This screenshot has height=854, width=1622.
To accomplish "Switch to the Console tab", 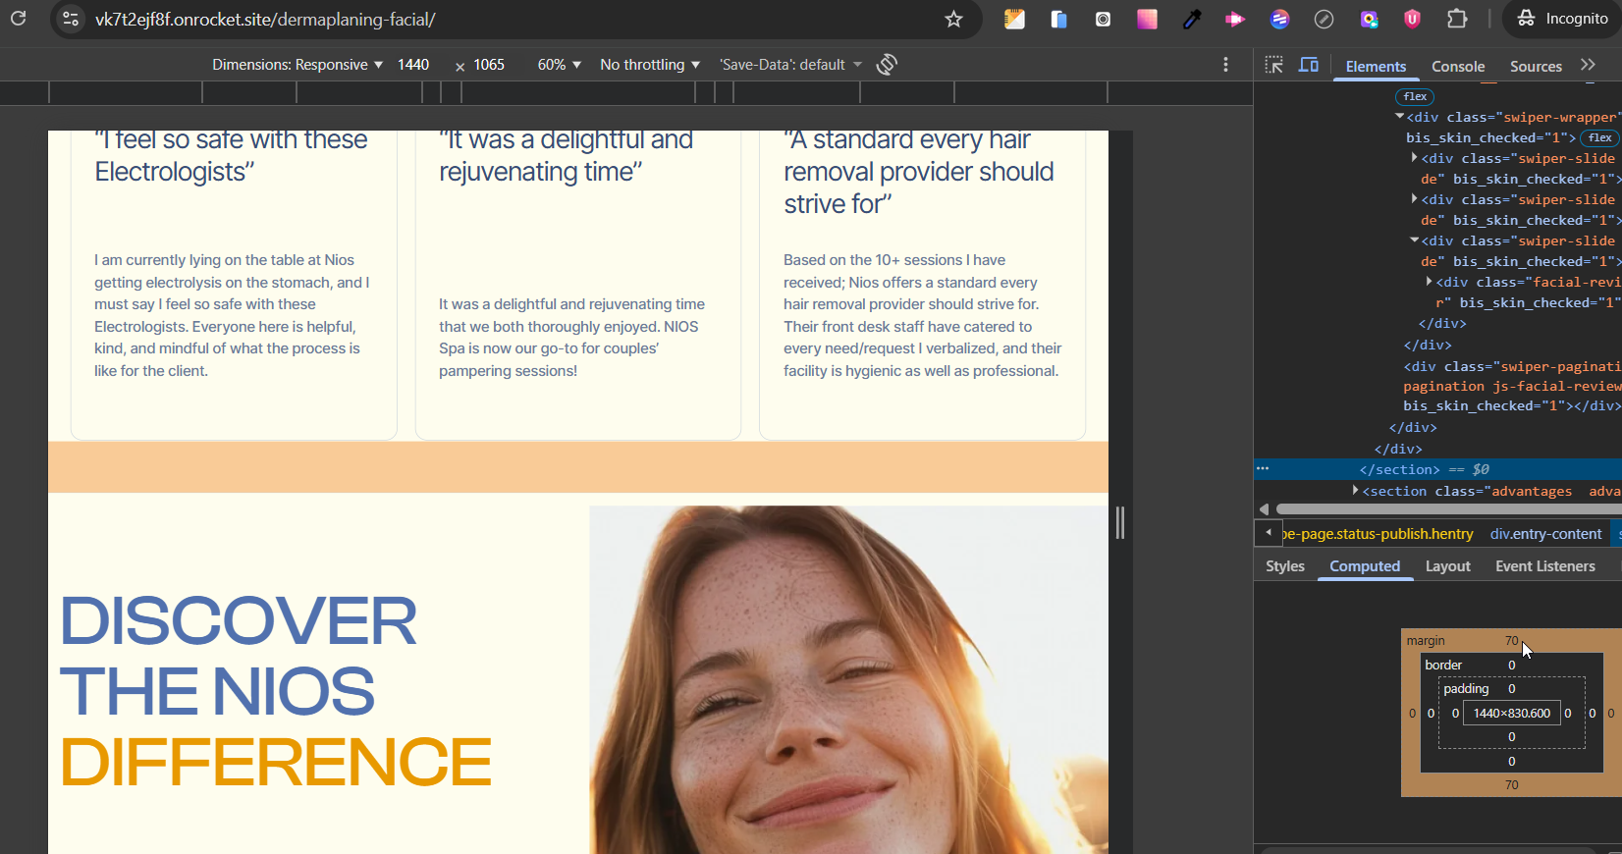I will pyautogui.click(x=1458, y=66).
